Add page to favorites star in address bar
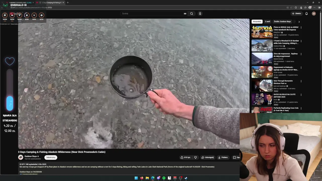Screen dimensions: 322x181 point(291,8)
